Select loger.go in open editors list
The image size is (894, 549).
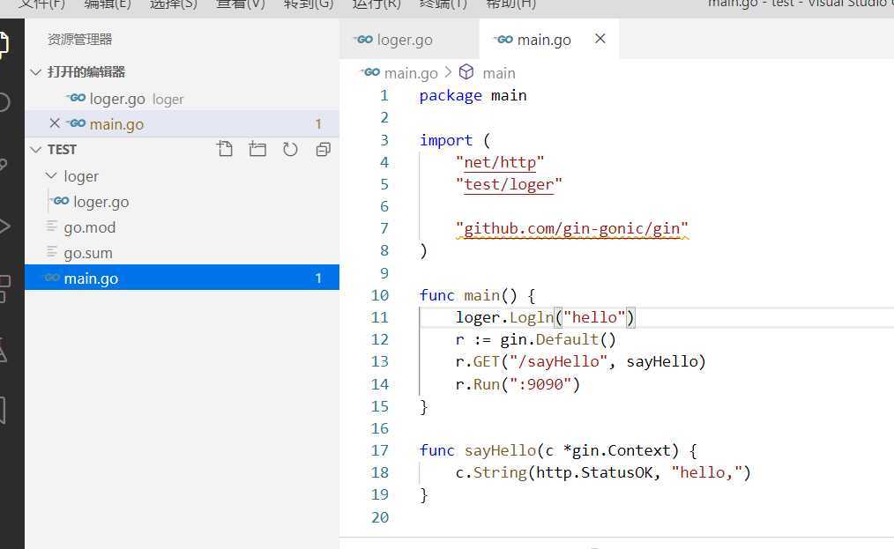coord(183,99)
